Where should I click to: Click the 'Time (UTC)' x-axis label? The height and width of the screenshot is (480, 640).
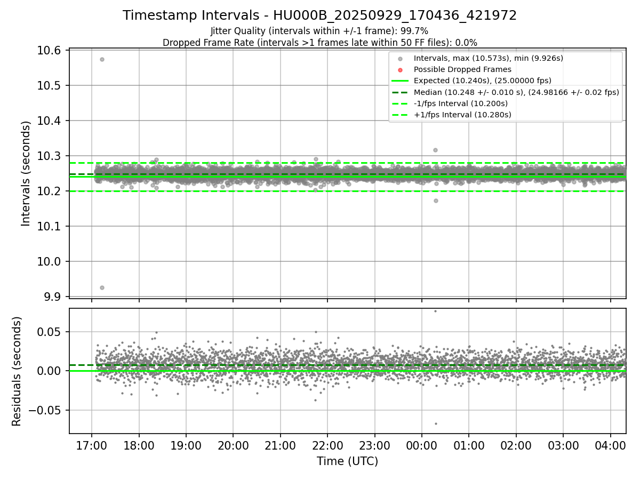click(347, 461)
